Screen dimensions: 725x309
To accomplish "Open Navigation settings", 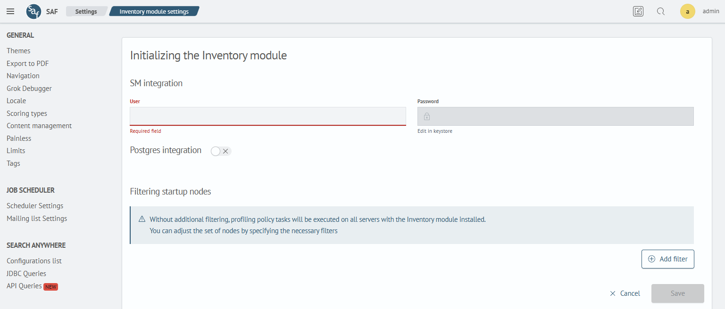I will 23,76.
